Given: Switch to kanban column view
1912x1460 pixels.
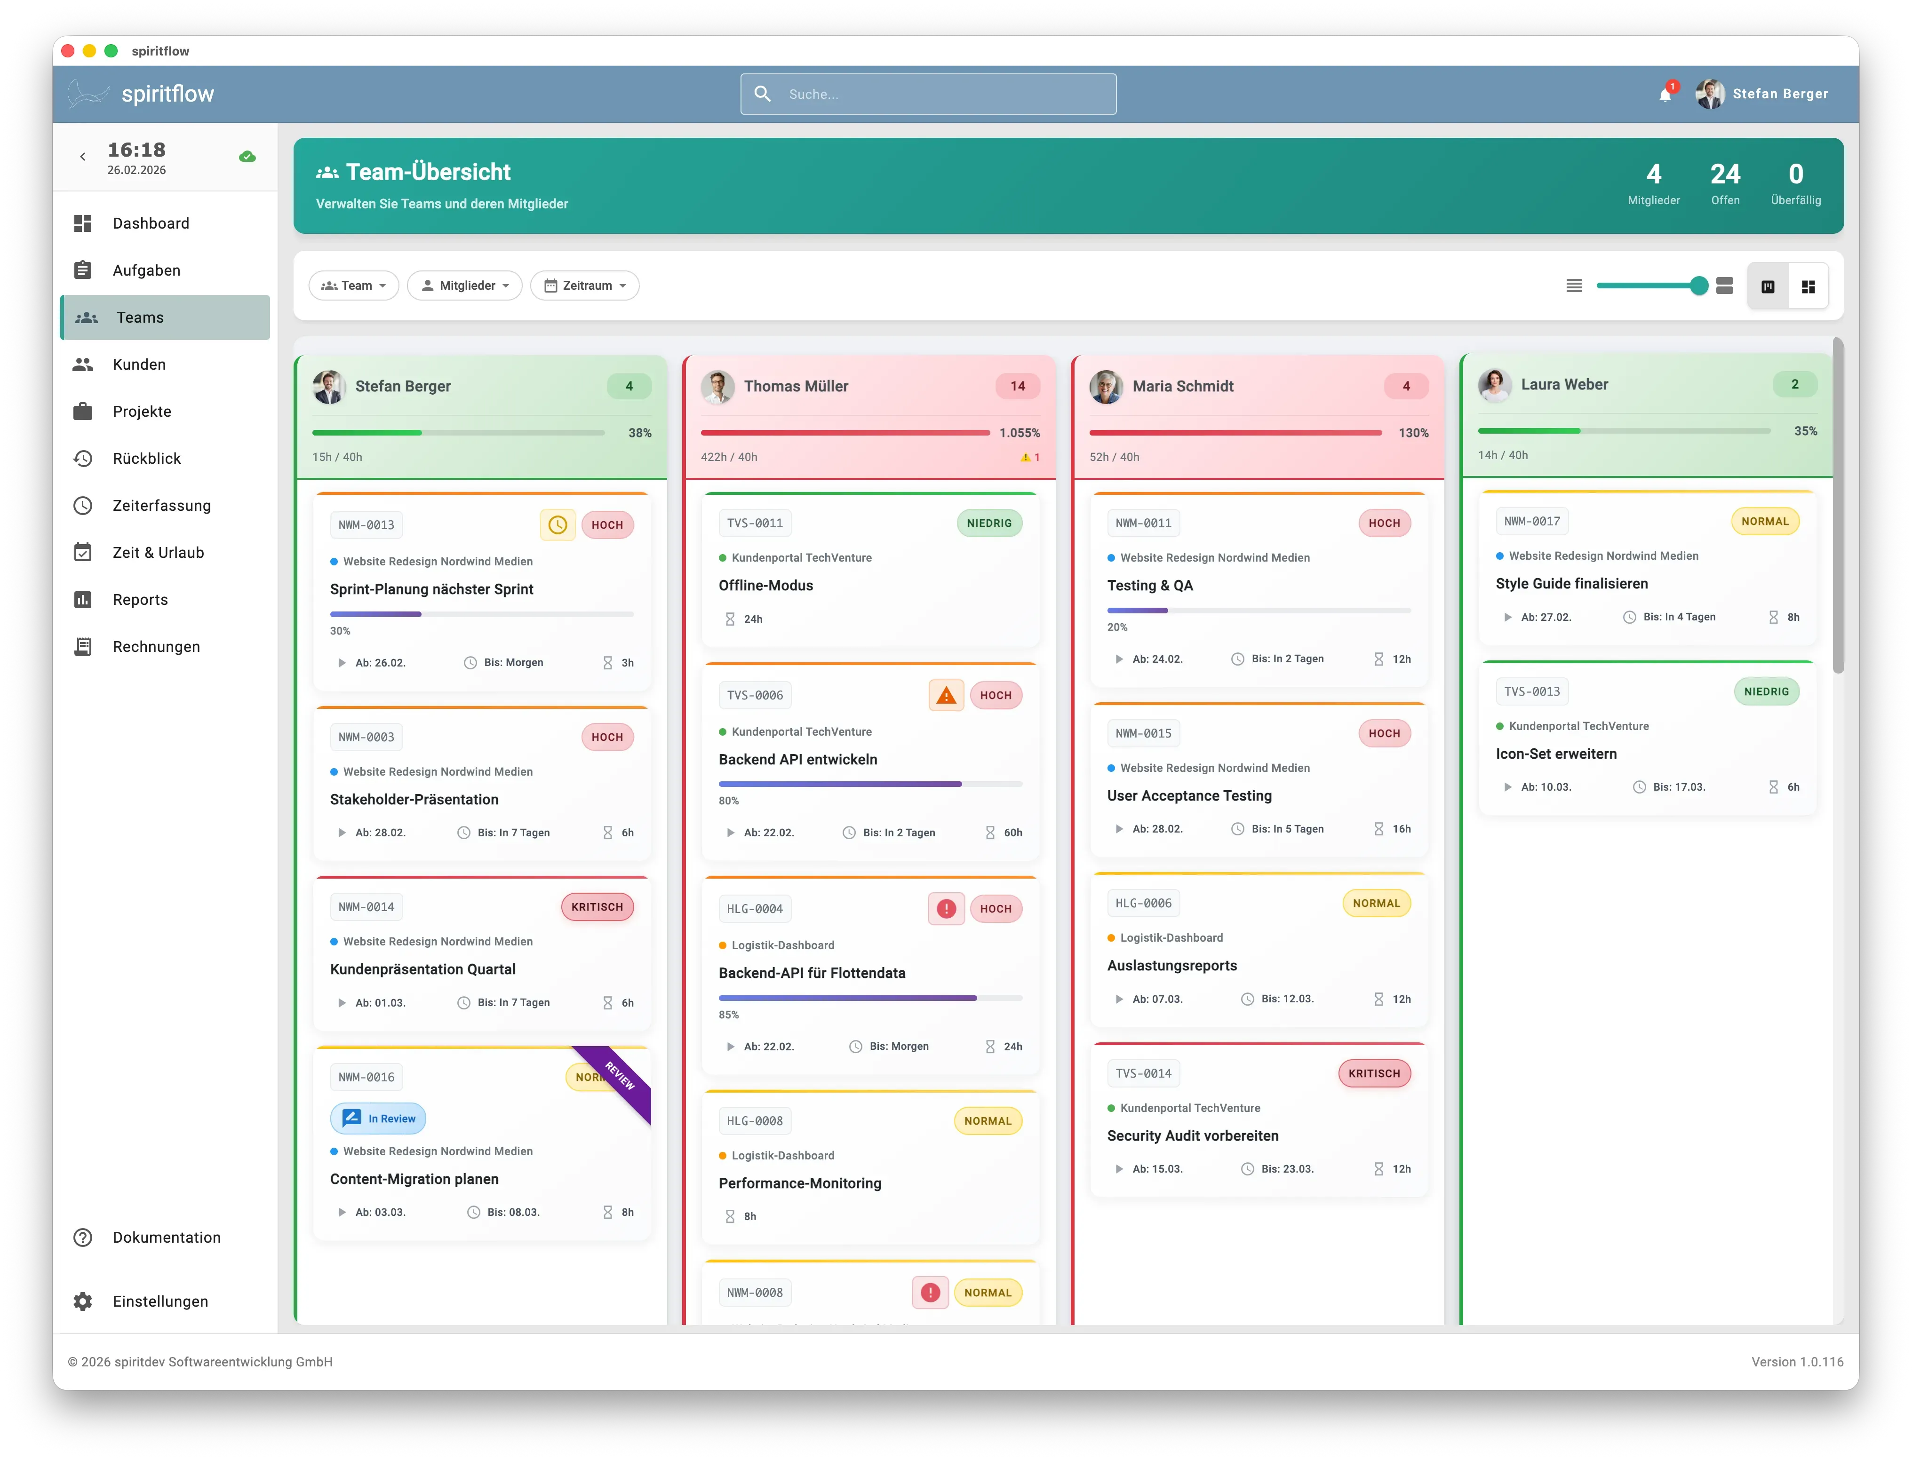Looking at the screenshot, I should point(1768,287).
